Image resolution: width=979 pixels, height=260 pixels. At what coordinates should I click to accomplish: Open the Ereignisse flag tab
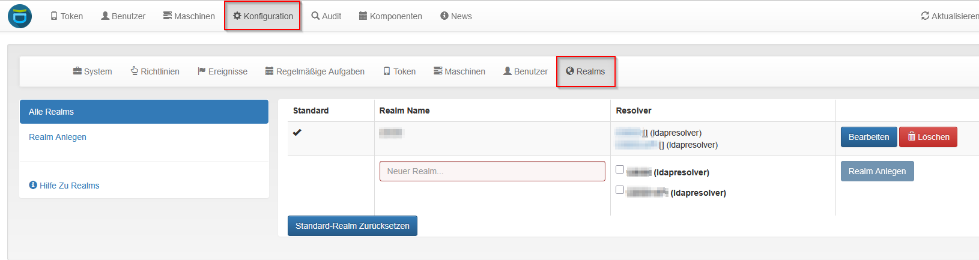[222, 71]
